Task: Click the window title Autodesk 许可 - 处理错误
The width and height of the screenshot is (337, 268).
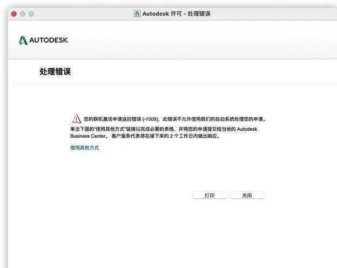Action: click(176, 14)
